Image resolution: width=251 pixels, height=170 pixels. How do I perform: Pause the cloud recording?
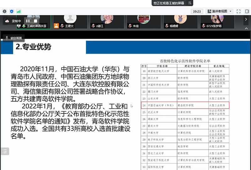point(28,21)
